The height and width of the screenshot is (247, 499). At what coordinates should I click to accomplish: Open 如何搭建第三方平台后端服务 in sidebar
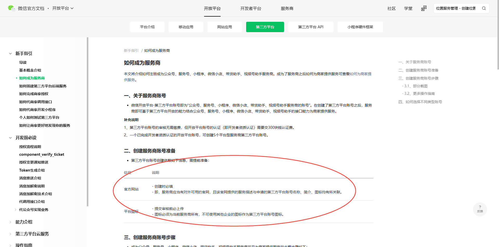[43, 86]
